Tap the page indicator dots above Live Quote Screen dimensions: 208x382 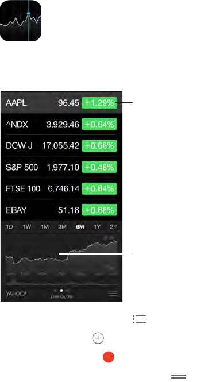(x=61, y=291)
